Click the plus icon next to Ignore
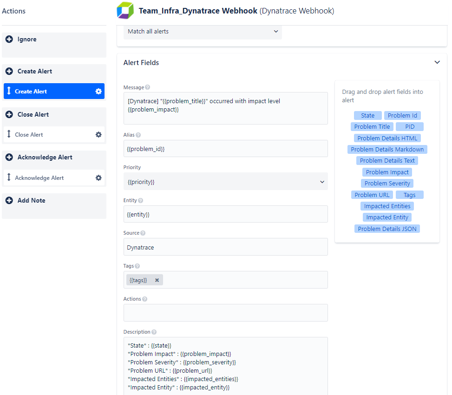The height and width of the screenshot is (395, 452). [x=9, y=39]
